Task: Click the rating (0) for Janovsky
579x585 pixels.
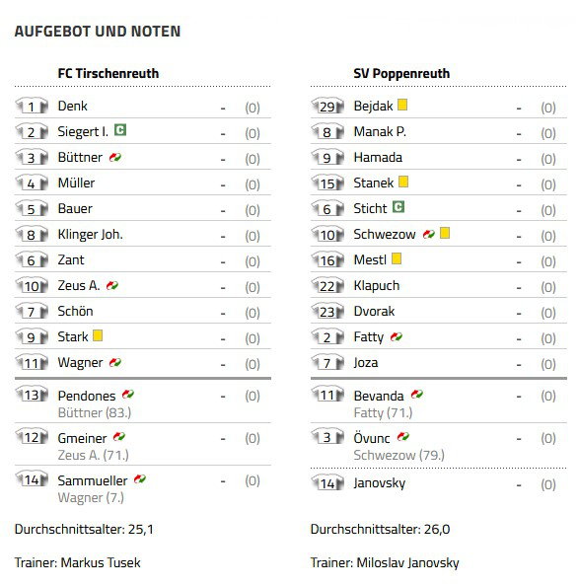Action: pos(548,484)
